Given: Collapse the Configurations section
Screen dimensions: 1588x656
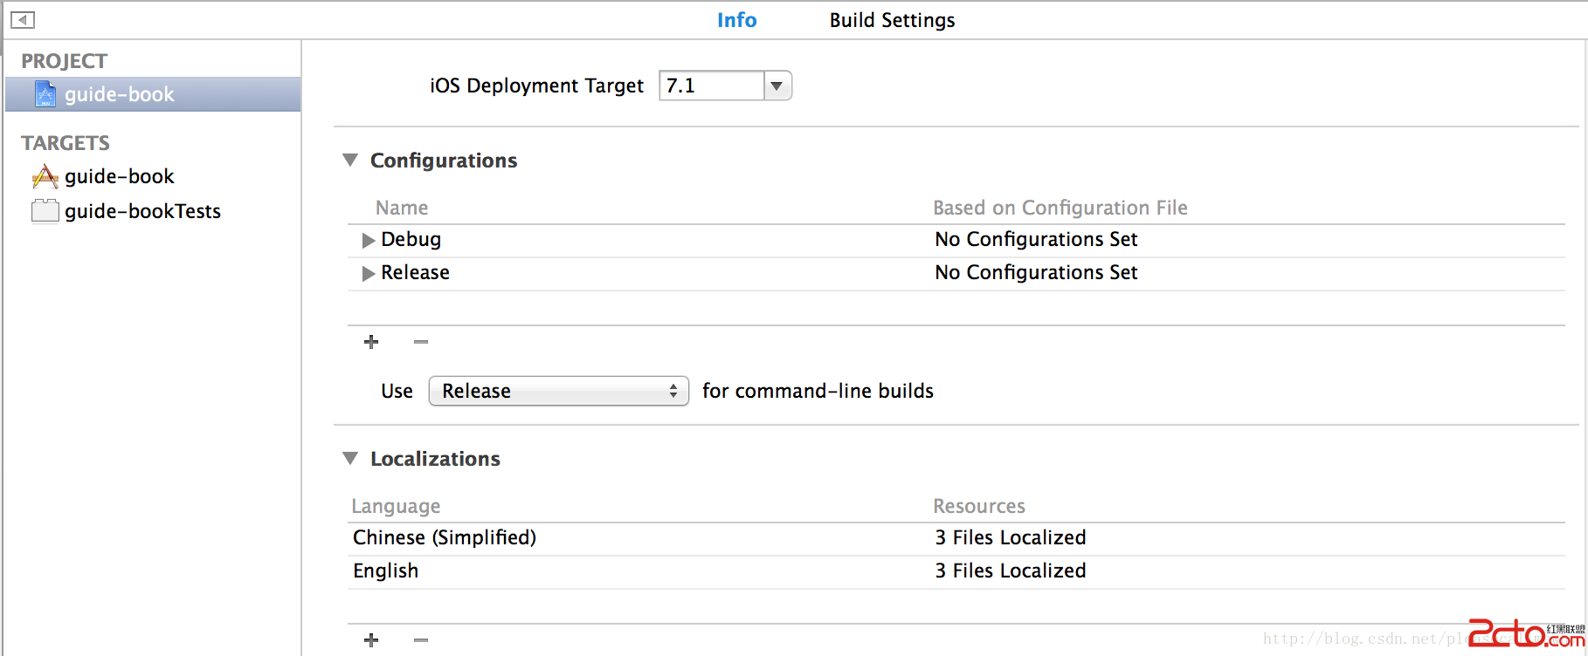Looking at the screenshot, I should click(x=350, y=161).
